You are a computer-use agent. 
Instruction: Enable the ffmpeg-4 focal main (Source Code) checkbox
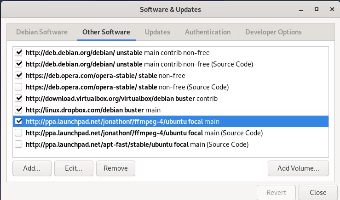pyautogui.click(x=19, y=133)
